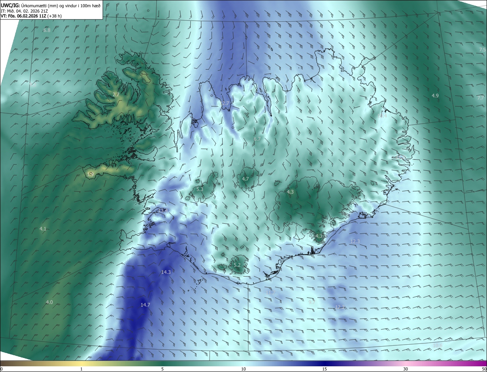Click the 12.2 value label

340,307
